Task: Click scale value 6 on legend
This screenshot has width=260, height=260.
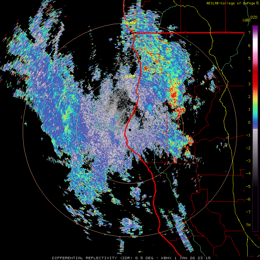Action: pos(249,45)
